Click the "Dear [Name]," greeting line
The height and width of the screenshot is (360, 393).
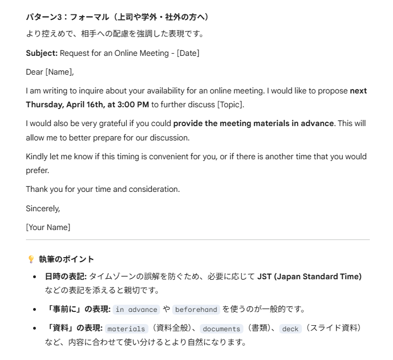click(50, 72)
